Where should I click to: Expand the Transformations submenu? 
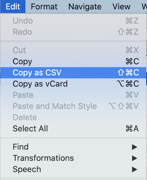click(x=73, y=158)
